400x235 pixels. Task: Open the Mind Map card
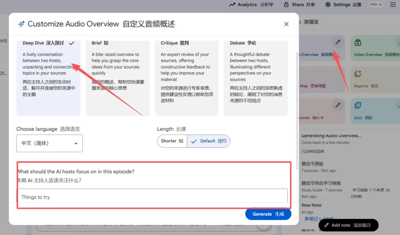point(322,79)
